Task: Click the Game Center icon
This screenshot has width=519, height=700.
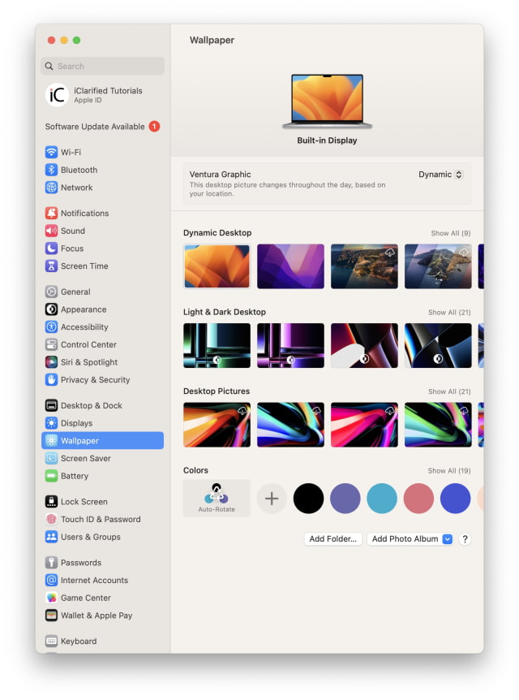Action: 51,598
